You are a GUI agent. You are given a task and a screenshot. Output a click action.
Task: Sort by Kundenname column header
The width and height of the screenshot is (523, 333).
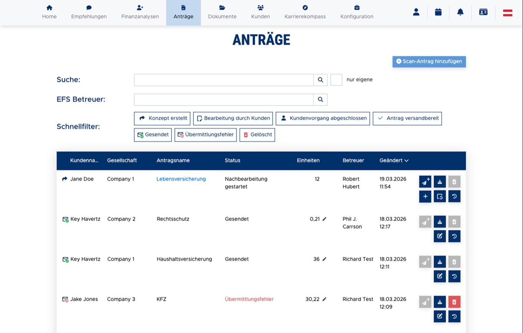(84, 160)
